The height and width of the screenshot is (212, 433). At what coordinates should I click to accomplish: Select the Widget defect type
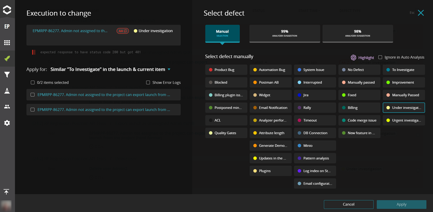tap(271, 95)
